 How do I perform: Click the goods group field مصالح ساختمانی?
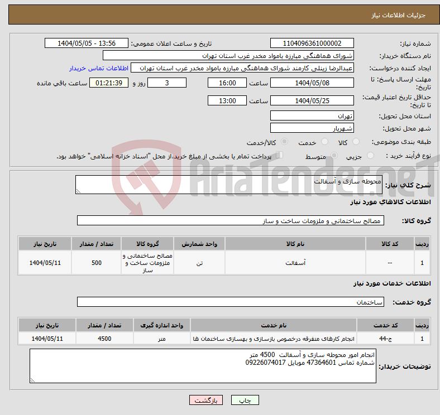click(231, 220)
